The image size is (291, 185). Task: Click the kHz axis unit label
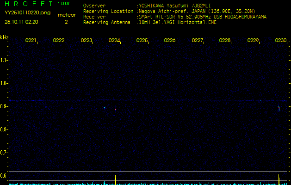pyautogui.click(x=4, y=37)
